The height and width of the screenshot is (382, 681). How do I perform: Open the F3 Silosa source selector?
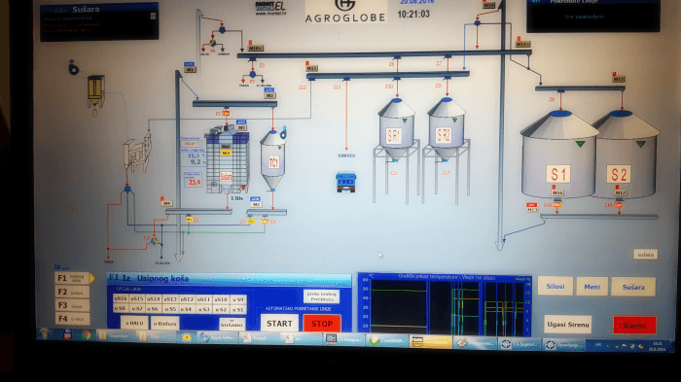click(x=72, y=305)
